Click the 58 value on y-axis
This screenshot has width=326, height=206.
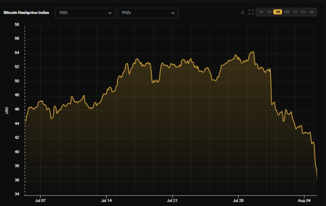tap(17, 25)
